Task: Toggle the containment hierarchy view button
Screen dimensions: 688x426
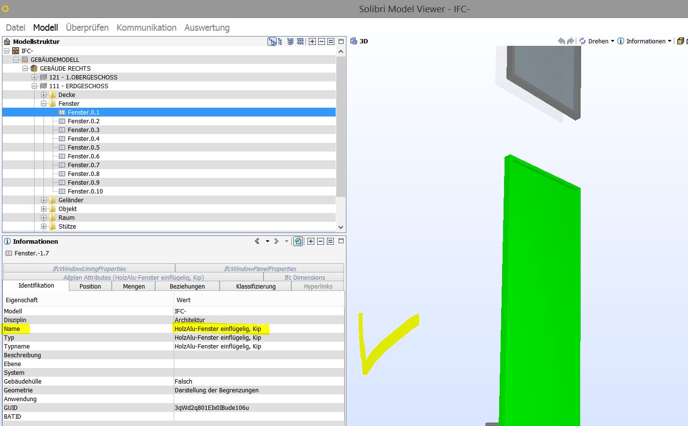Action: 272,41
